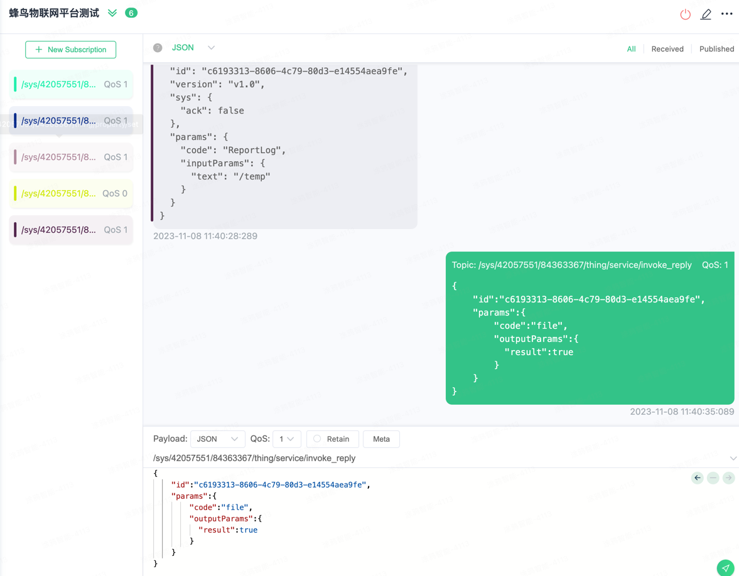Click the Meta button
Screen dimensions: 739x576
381,439
